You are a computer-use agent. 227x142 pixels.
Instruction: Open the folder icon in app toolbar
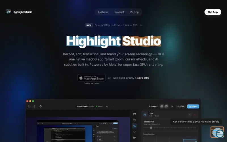(x=29, y=106)
